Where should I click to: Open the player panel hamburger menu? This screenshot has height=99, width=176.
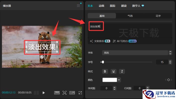click(78, 5)
